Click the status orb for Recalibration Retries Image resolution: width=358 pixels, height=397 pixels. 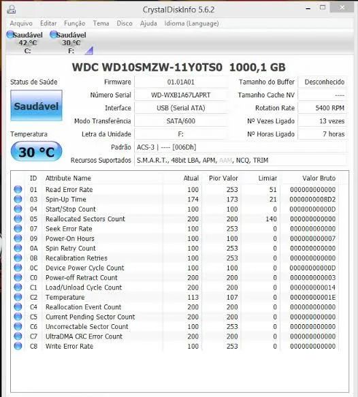click(18, 258)
